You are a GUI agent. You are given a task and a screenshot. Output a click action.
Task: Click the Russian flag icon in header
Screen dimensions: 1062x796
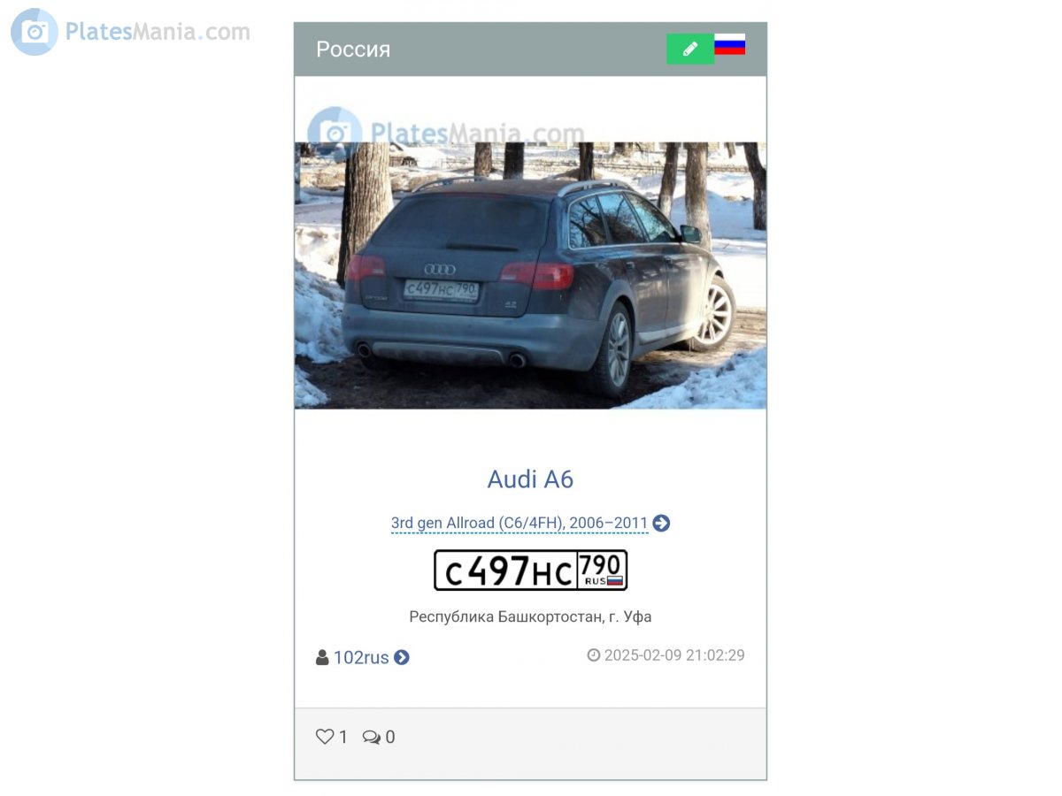(x=730, y=44)
